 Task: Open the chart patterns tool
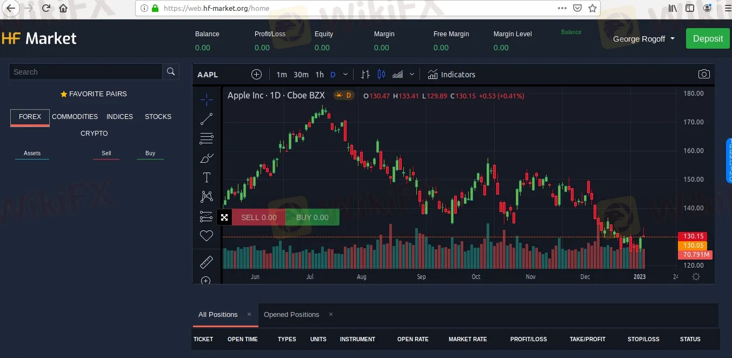(x=207, y=196)
